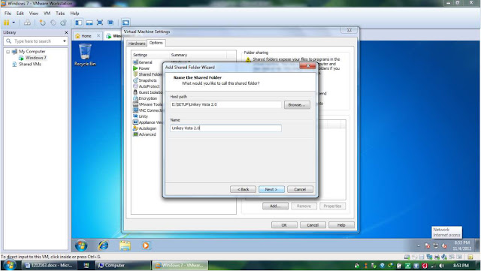Collapse the My Computer tree node
Viewport: 481px width, 271px height.
click(8, 52)
